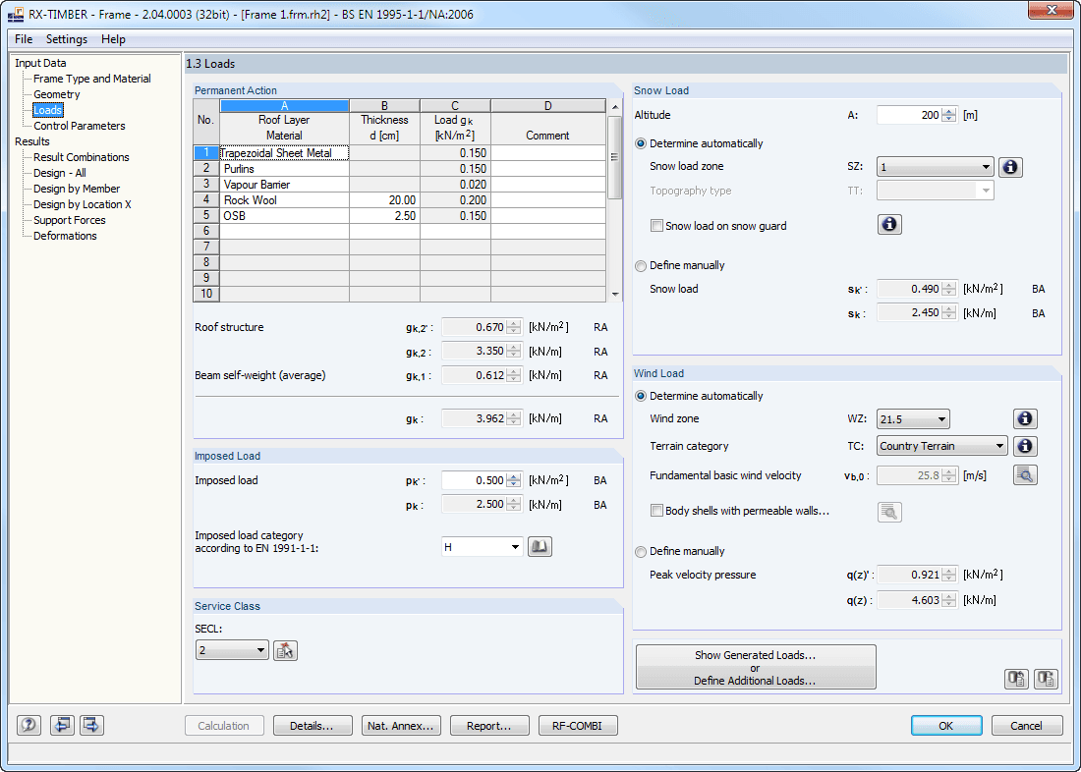
Task: Open info for snow load on snow guard
Action: pos(889,225)
